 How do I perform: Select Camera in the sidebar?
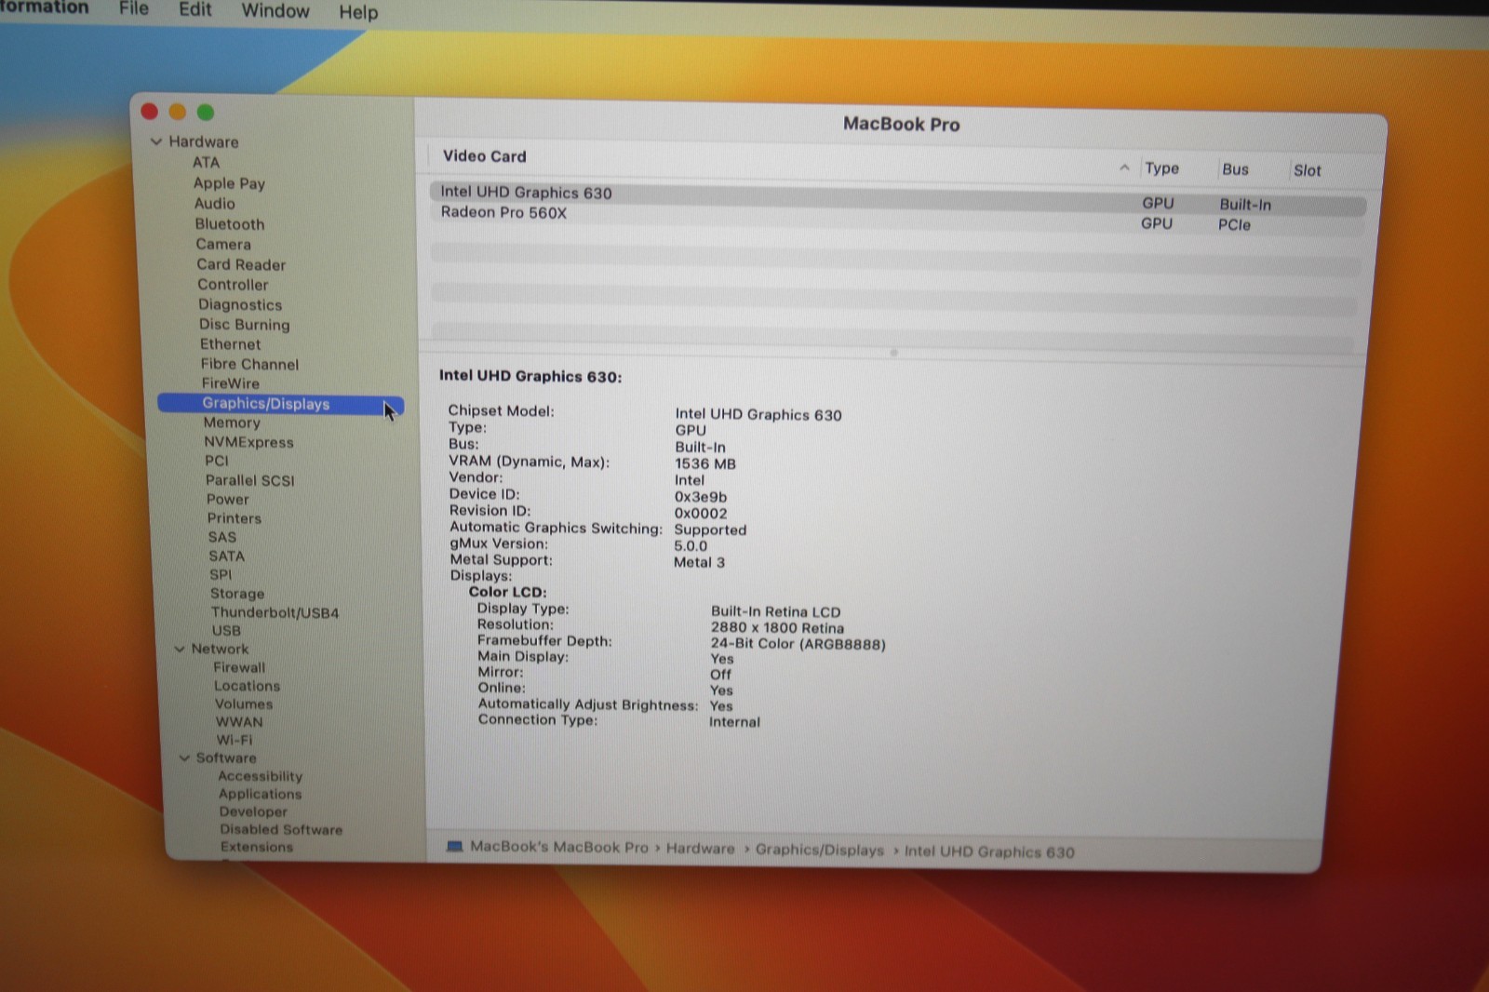pos(222,244)
